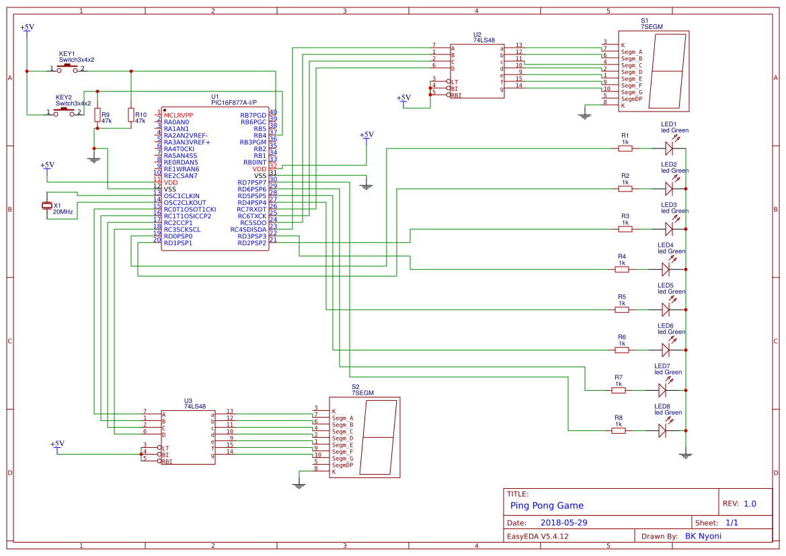
Task: Click the +5V power symbol above KEY1
Action: (x=27, y=30)
